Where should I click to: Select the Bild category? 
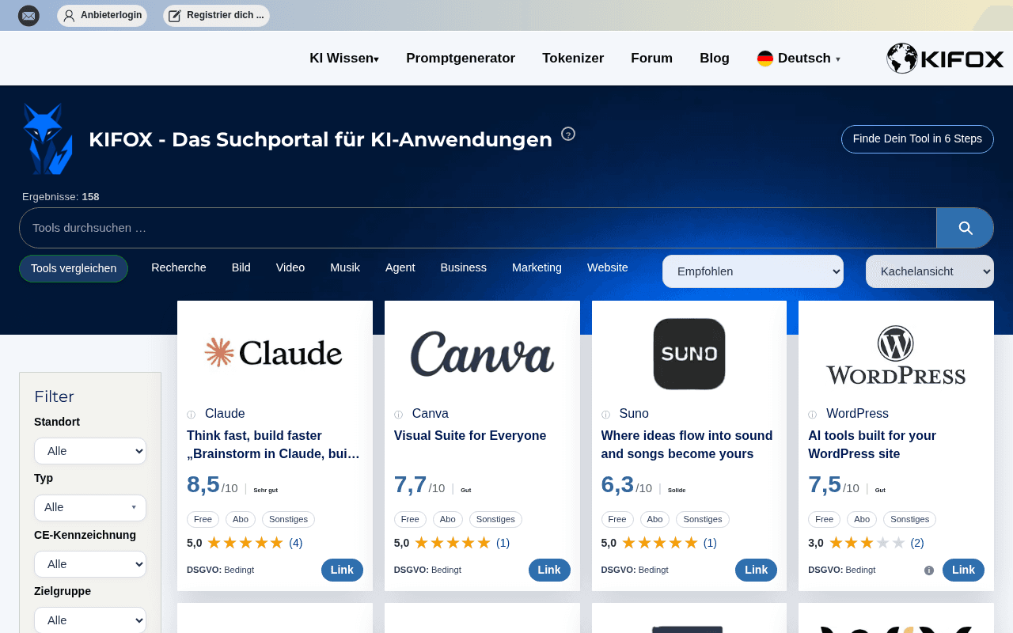coord(241,267)
